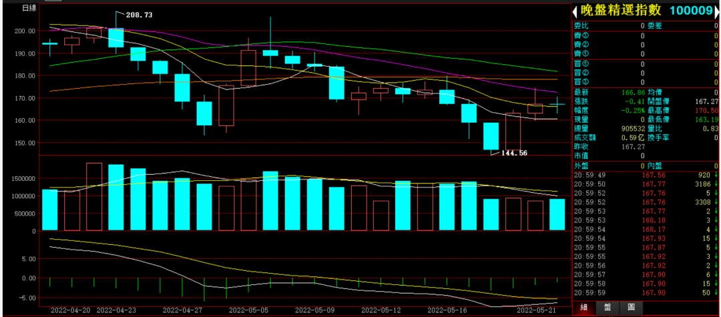Image resolution: width=721 pixels, height=317 pixels.
Task: Select the trade priced 167.93
Action: pos(646,238)
